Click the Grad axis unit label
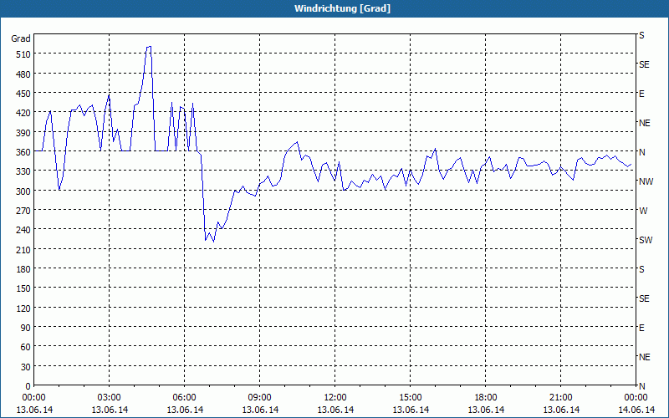The height and width of the screenshot is (418, 669). [21, 38]
